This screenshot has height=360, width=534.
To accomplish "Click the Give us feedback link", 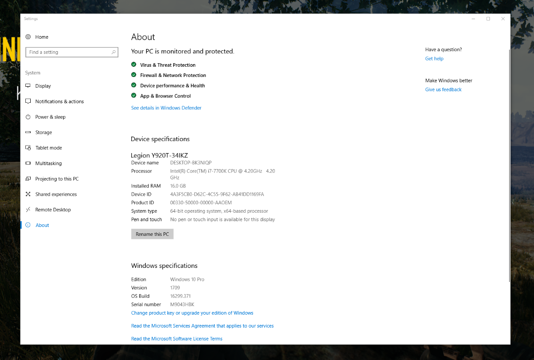I will (x=443, y=89).
